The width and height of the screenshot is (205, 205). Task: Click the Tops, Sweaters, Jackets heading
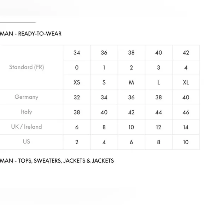click(57, 161)
